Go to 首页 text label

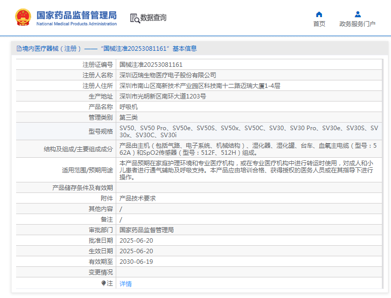319,24
